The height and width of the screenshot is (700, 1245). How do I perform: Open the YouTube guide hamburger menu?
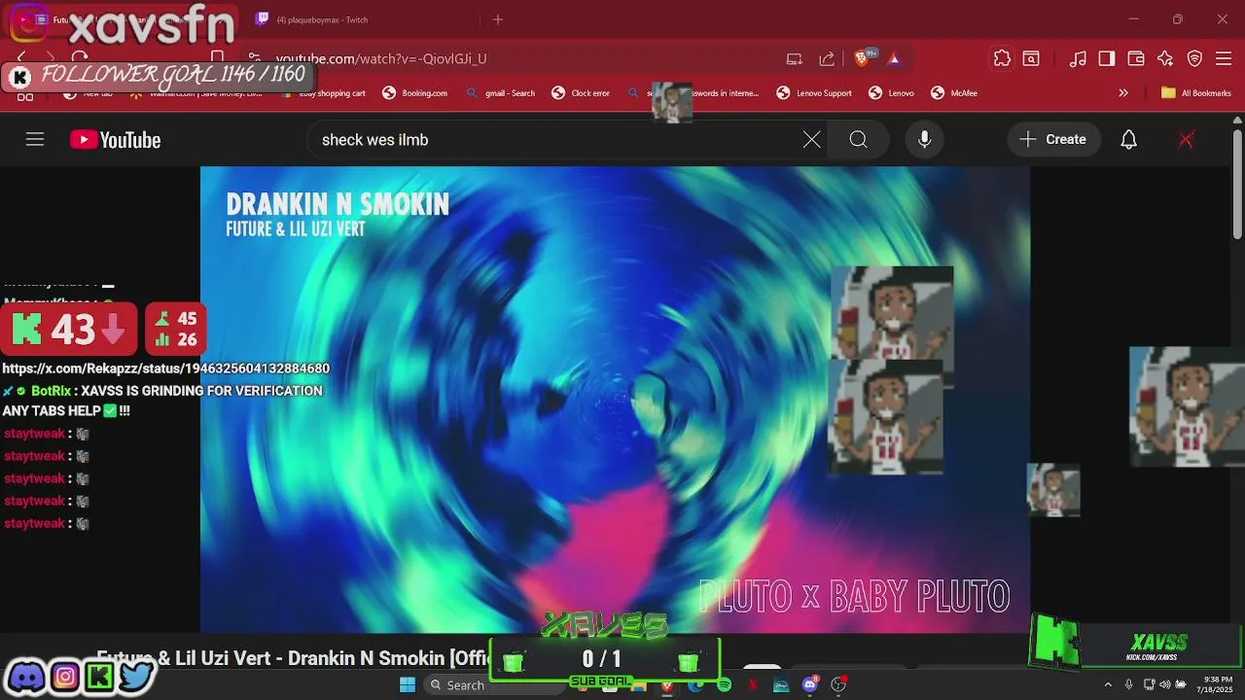tap(35, 140)
